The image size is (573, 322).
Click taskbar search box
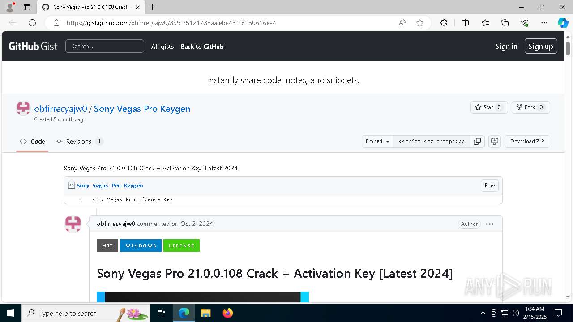point(86,313)
